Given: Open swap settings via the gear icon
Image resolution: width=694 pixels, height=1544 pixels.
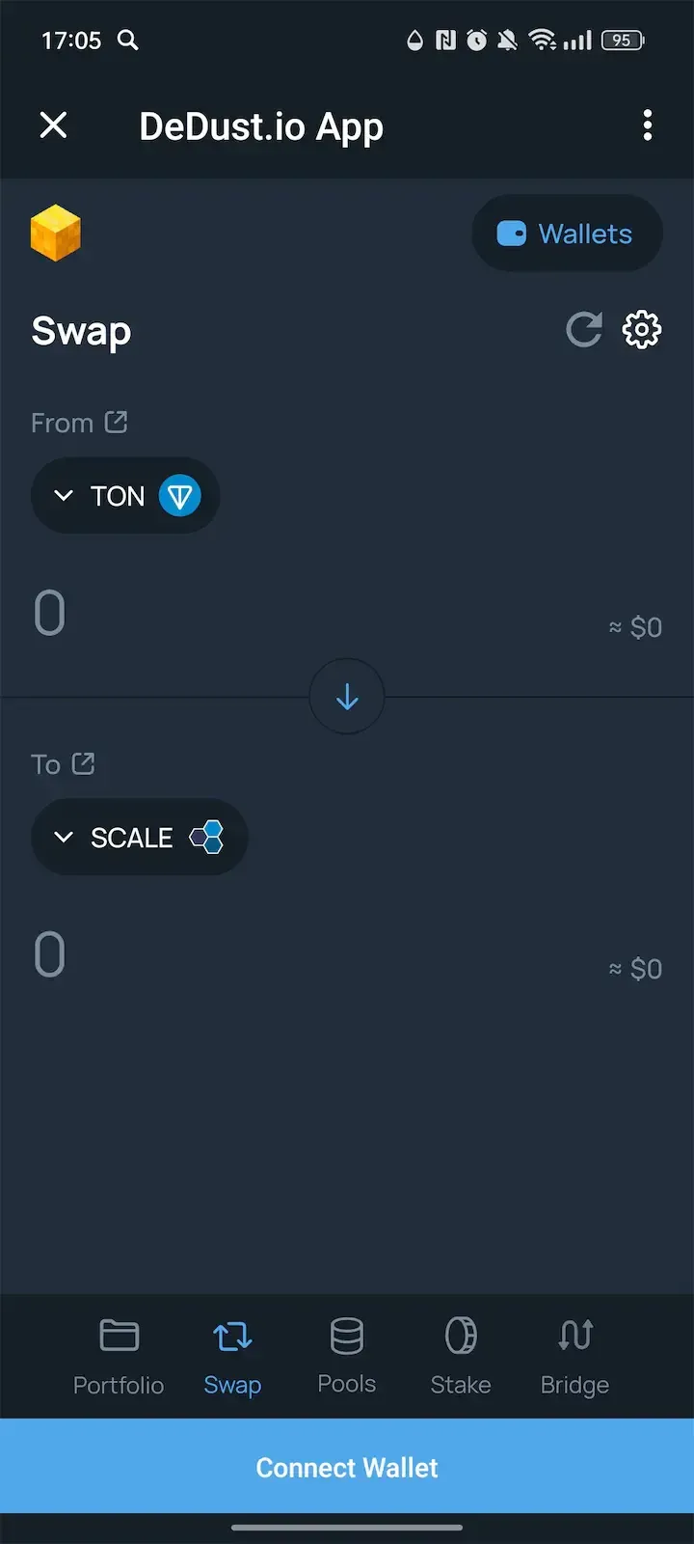Looking at the screenshot, I should [x=642, y=330].
